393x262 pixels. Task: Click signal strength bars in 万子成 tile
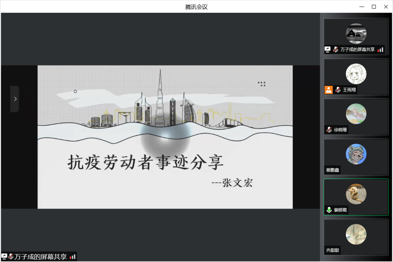click(380, 49)
